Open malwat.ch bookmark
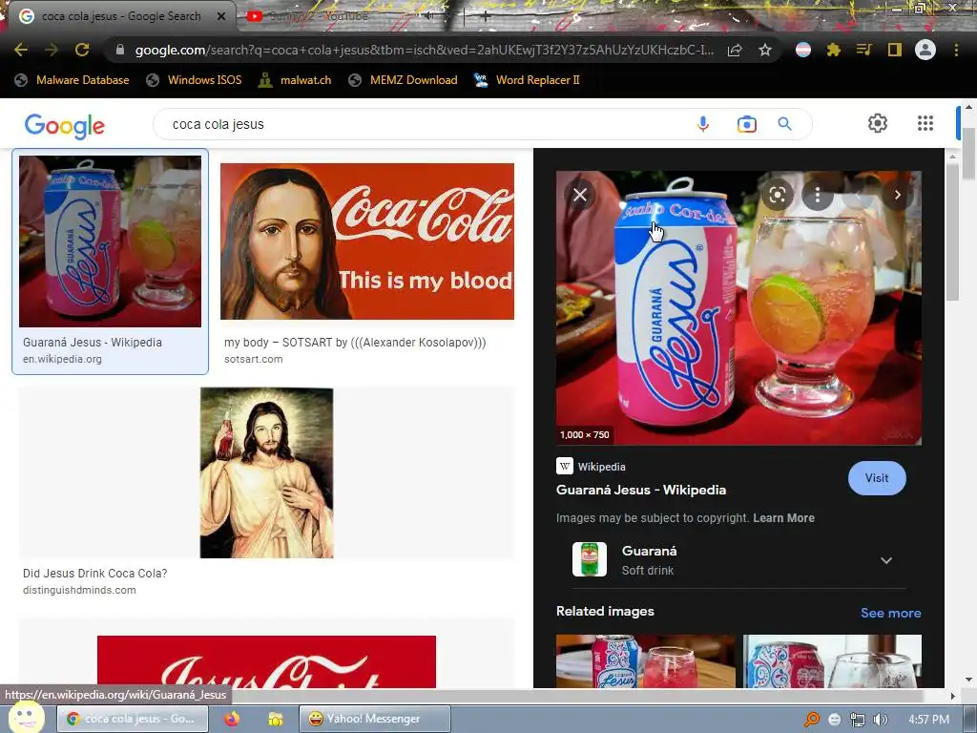 pos(295,80)
